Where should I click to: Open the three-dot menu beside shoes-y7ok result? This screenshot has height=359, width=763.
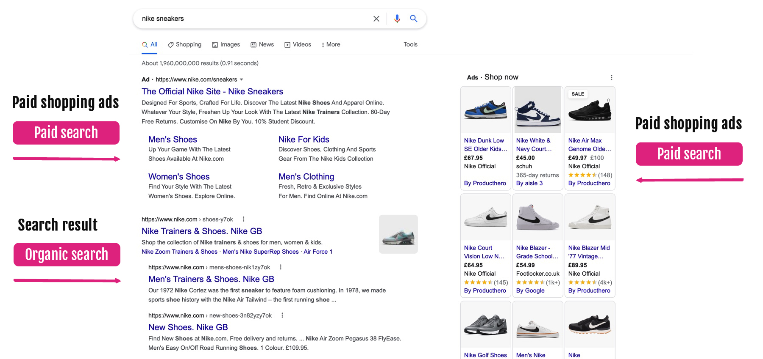point(243,219)
